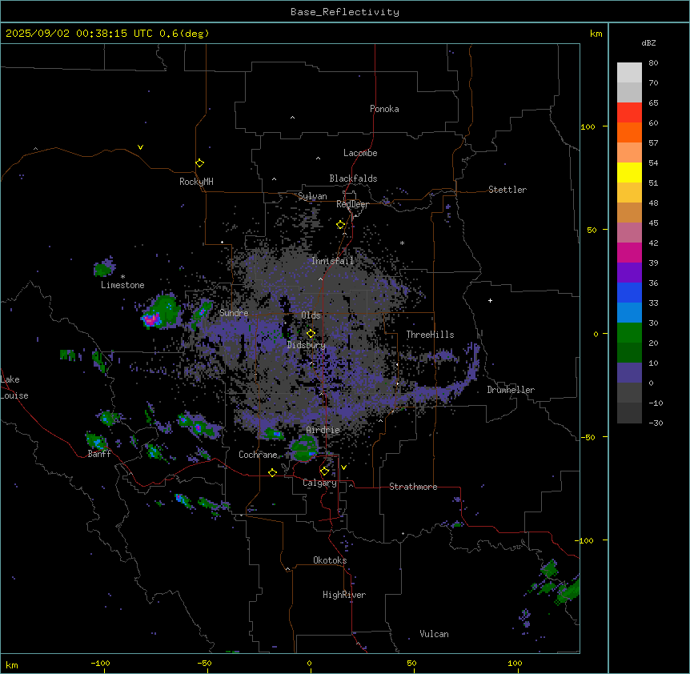Pick the red swatch in dBZ legend
690x674 pixels.
tap(629, 113)
